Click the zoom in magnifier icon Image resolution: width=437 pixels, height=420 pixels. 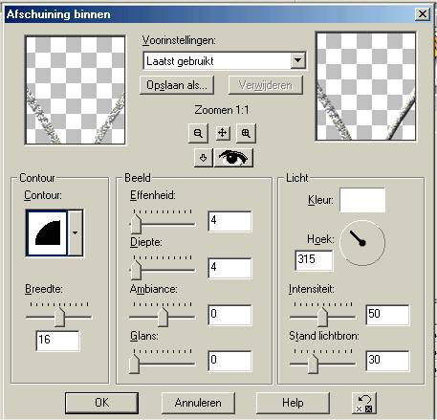(x=246, y=133)
